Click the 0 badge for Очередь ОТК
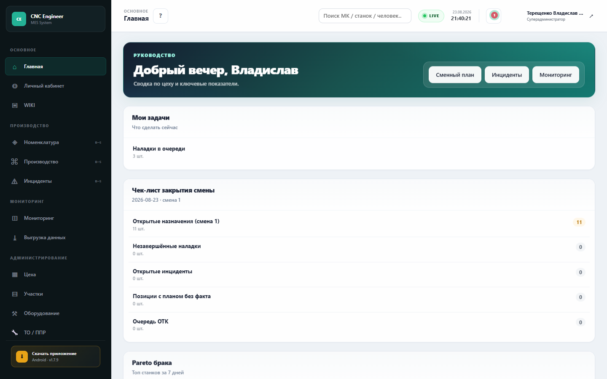Screen dimensions: 607x379 tap(580, 323)
